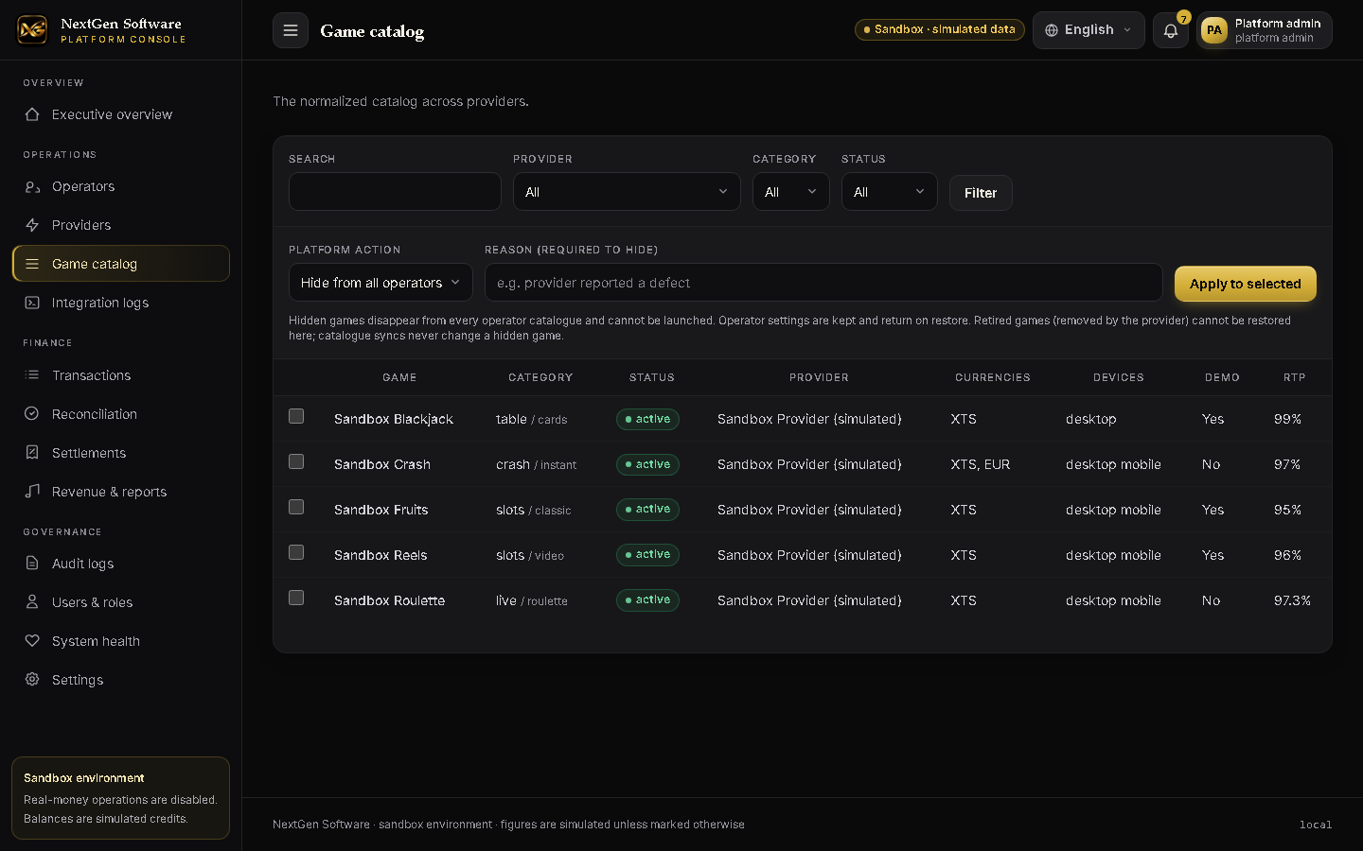Click the NextGen Software logo icon
The height and width of the screenshot is (851, 1363).
click(32, 29)
